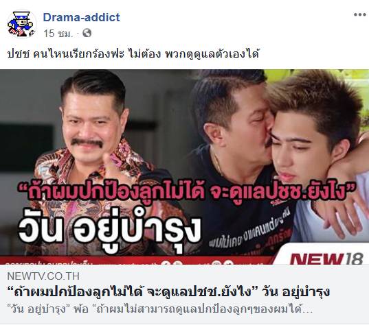369x325 pixels.
Task: Click the NEW18 channel logo on the thumbnail
Action: 326,258
